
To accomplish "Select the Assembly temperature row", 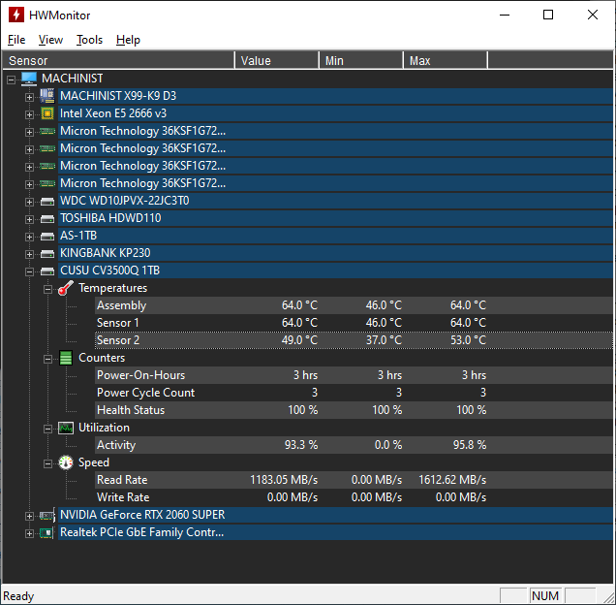I will pos(354,305).
